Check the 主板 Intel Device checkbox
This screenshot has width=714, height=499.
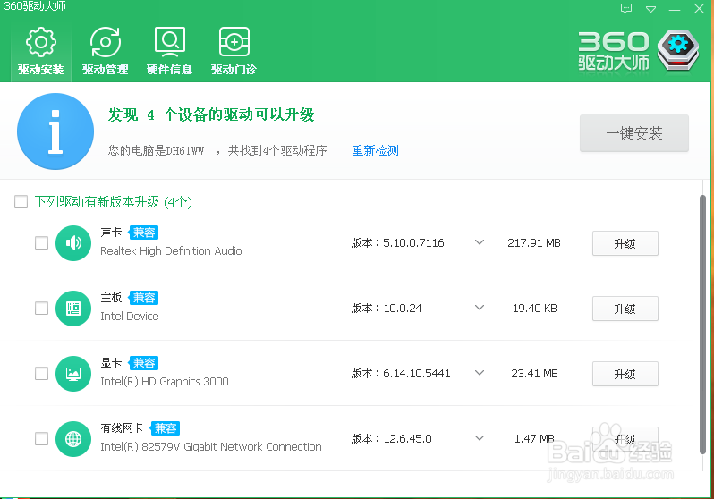[x=41, y=309]
